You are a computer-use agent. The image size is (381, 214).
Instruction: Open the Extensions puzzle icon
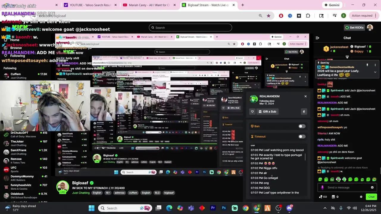point(308,16)
